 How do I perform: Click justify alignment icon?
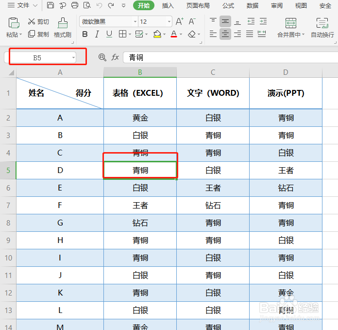pos(250,34)
